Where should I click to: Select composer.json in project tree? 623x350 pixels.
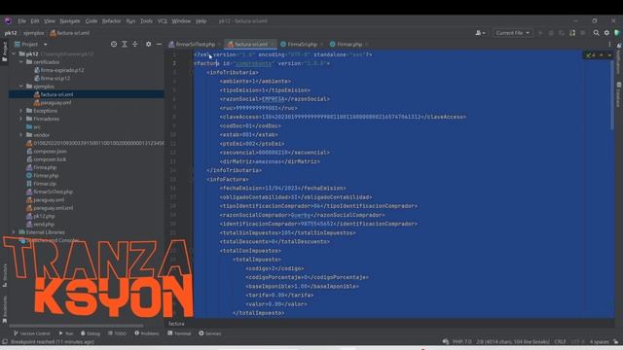[x=47, y=152]
